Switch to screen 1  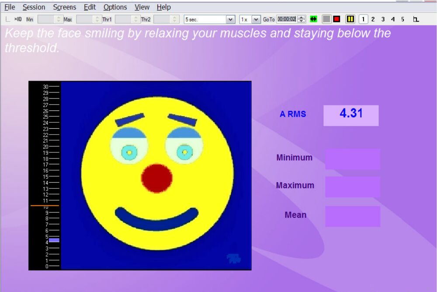[x=363, y=19]
